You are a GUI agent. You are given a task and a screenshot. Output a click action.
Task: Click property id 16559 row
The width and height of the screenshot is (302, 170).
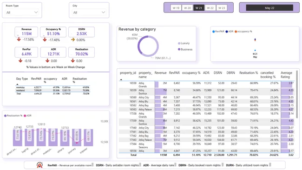206,92
